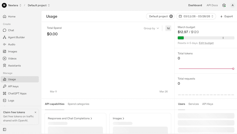Open the Home page icon
Screen dimensions: 237x134
5,16
